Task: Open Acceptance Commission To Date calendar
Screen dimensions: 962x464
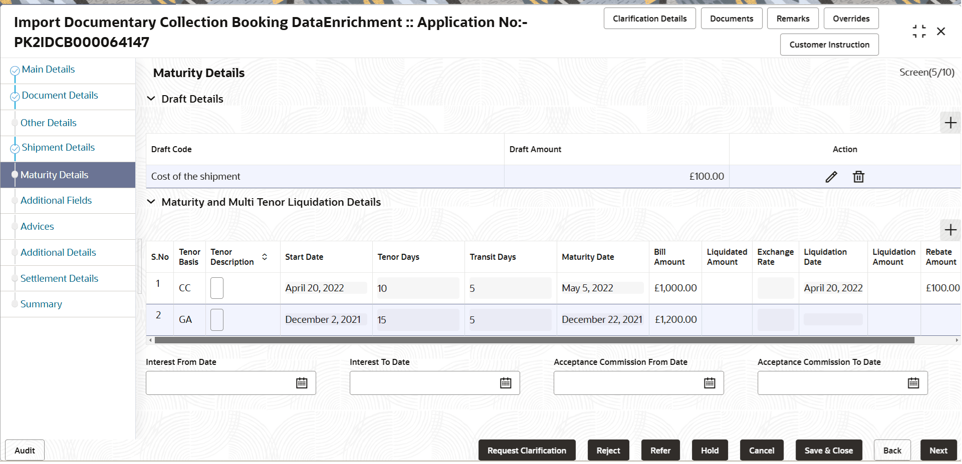Action: (913, 383)
